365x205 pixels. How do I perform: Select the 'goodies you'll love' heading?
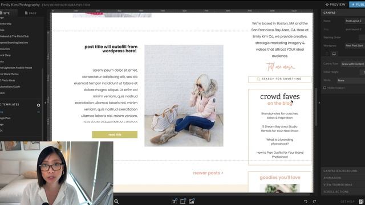[280, 178]
